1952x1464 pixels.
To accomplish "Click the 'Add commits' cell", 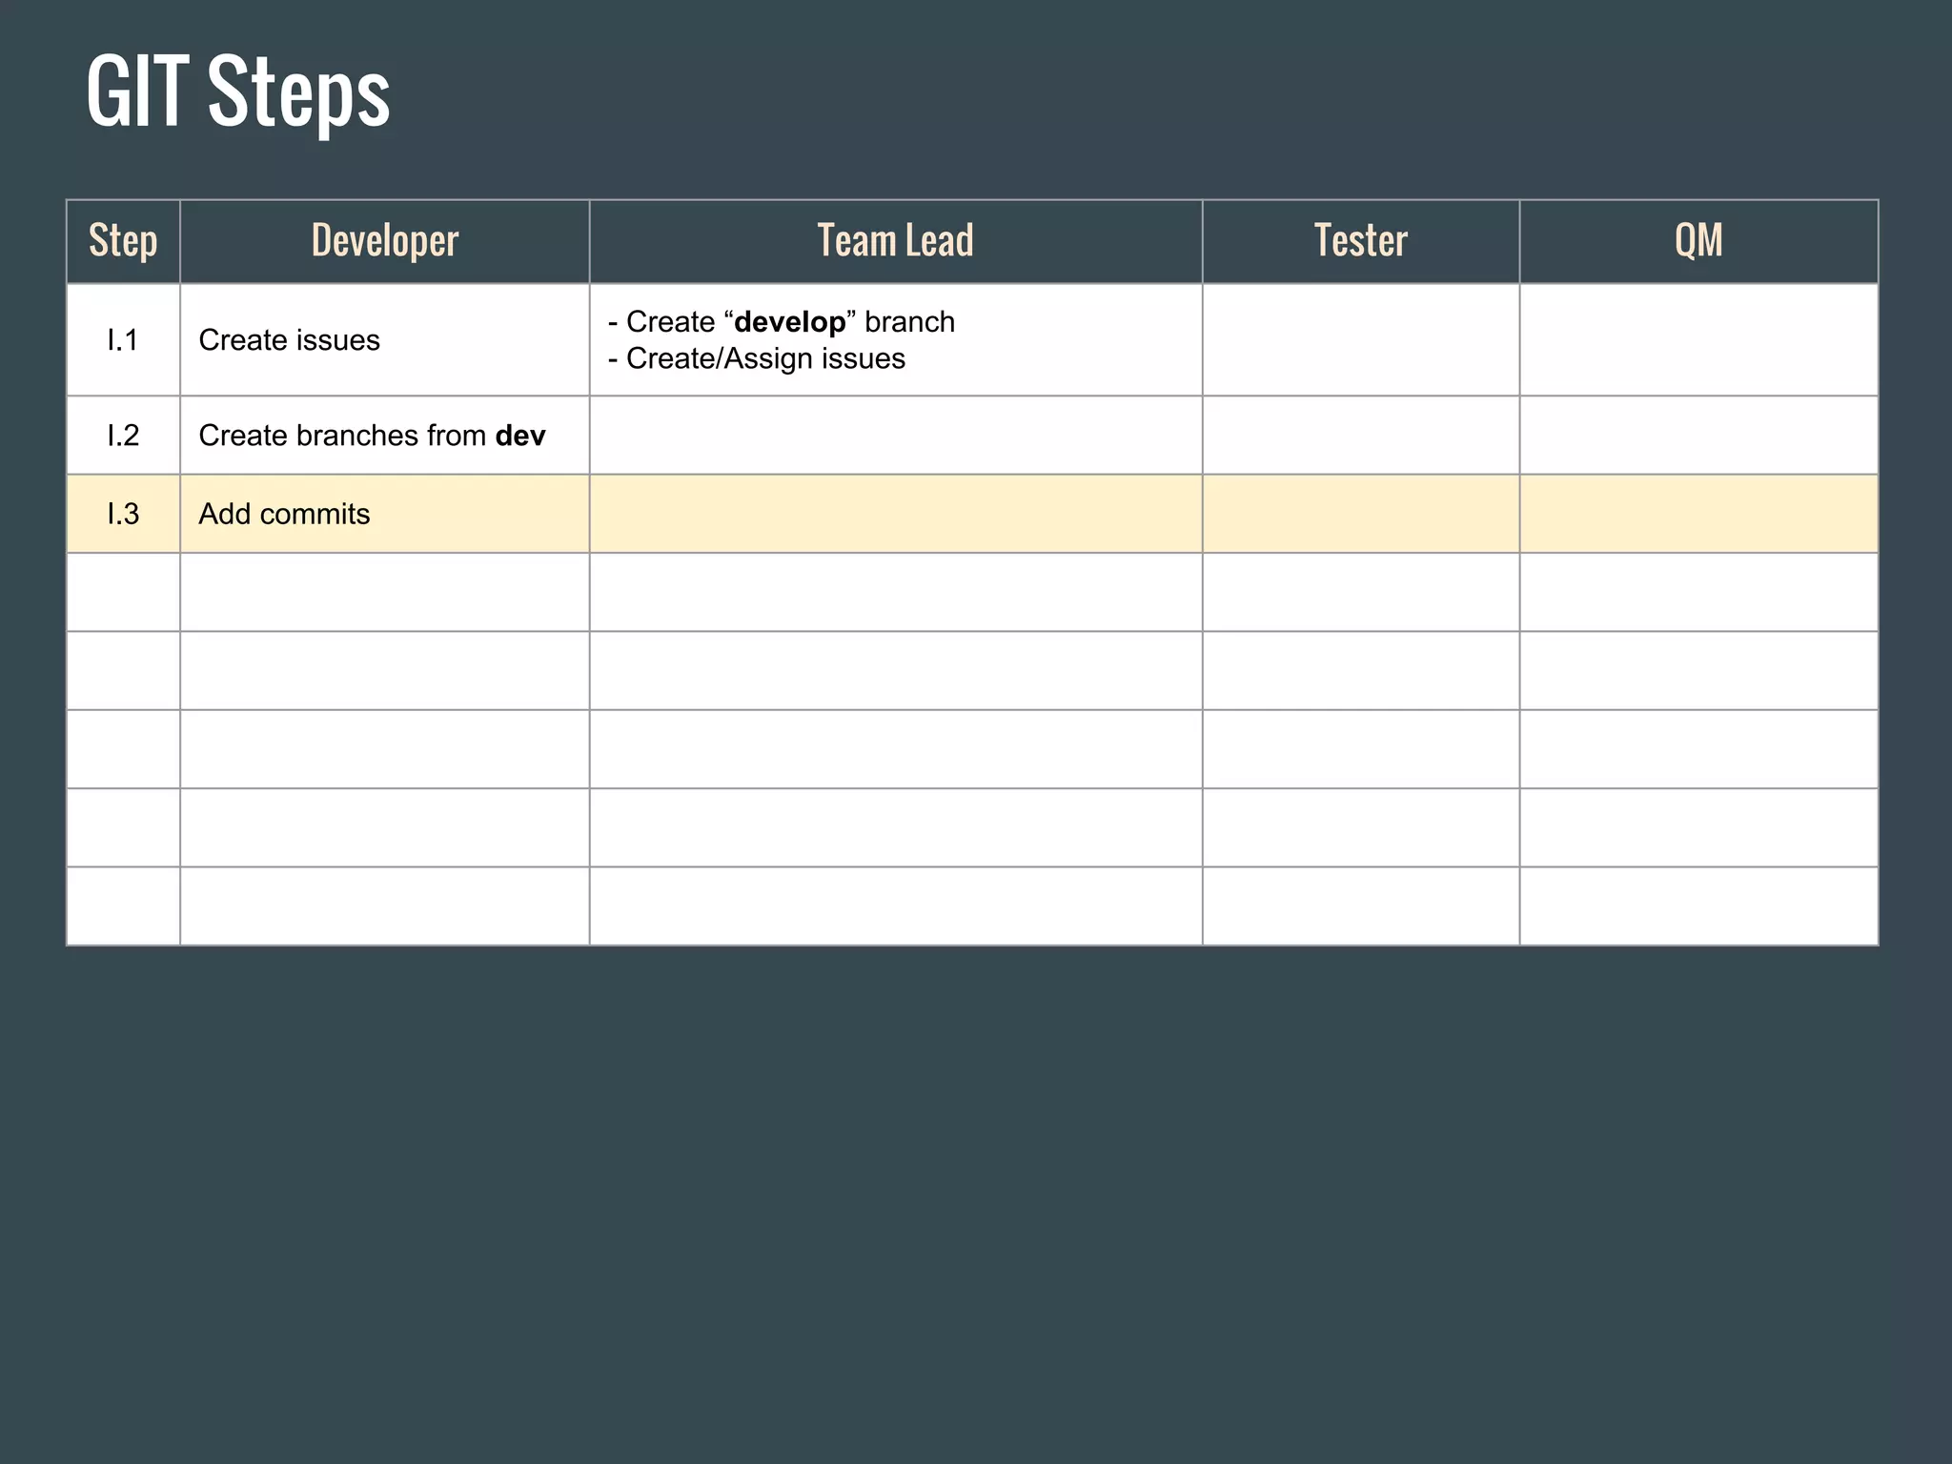I will click(385, 514).
